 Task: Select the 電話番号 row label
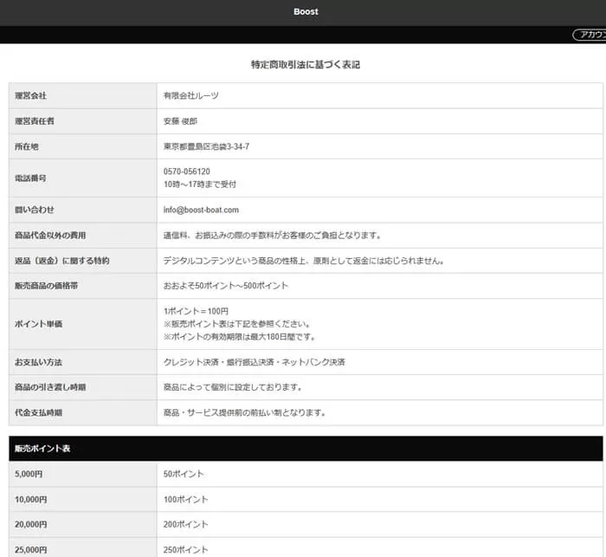pyautogui.click(x=30, y=178)
